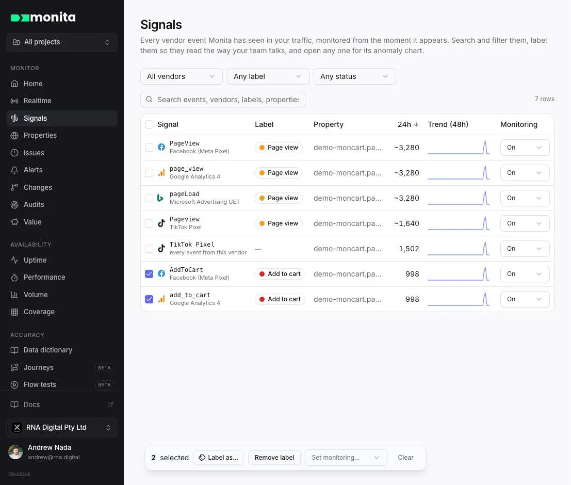Open the Any status filter dropdown
Image resolution: width=571 pixels, height=485 pixels.
pos(355,76)
